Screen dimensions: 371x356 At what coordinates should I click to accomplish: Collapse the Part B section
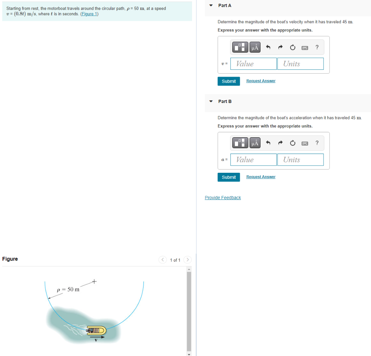tap(211, 102)
